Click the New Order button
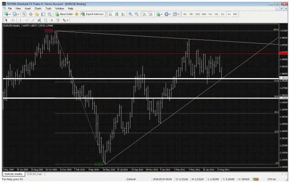 click(x=64, y=14)
